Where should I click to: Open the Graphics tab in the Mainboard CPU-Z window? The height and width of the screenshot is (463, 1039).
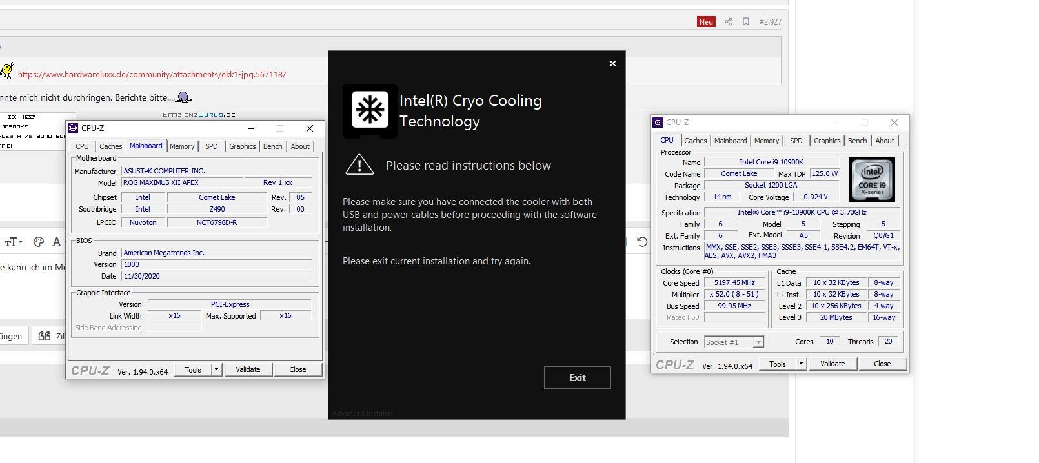point(242,146)
